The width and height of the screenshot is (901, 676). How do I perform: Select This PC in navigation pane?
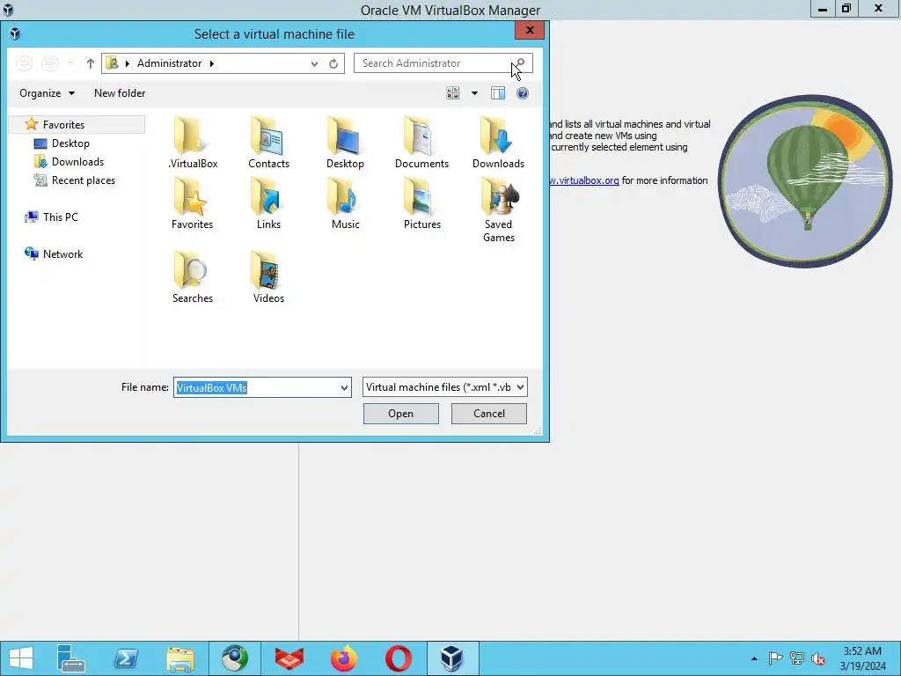coord(60,217)
